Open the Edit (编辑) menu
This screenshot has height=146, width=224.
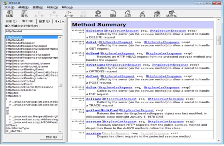pyautogui.click(x=24, y=8)
